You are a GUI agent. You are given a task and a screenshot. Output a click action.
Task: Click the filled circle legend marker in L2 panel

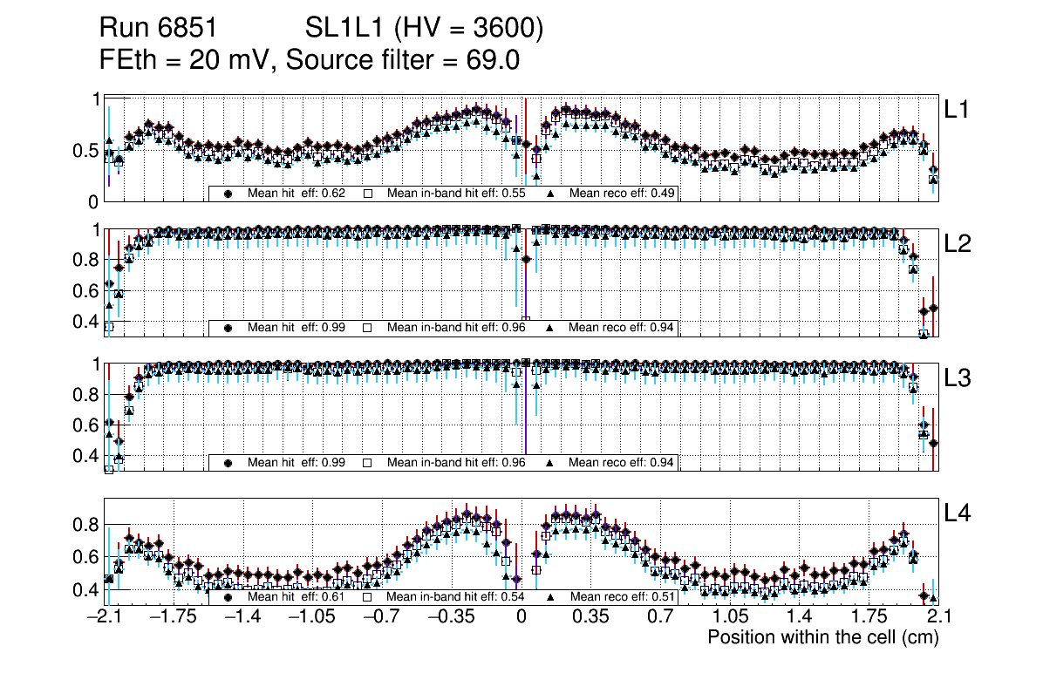(x=228, y=328)
